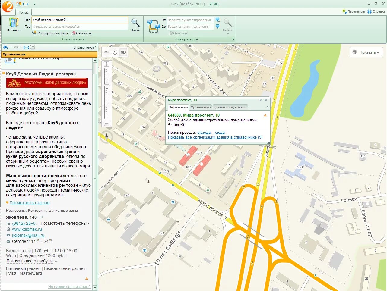Select the Информация tab in building popup

[178, 107]
